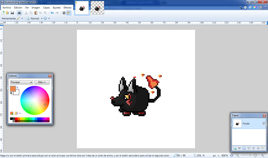Toggle the Fondo layer visibility checkbox

point(263,123)
